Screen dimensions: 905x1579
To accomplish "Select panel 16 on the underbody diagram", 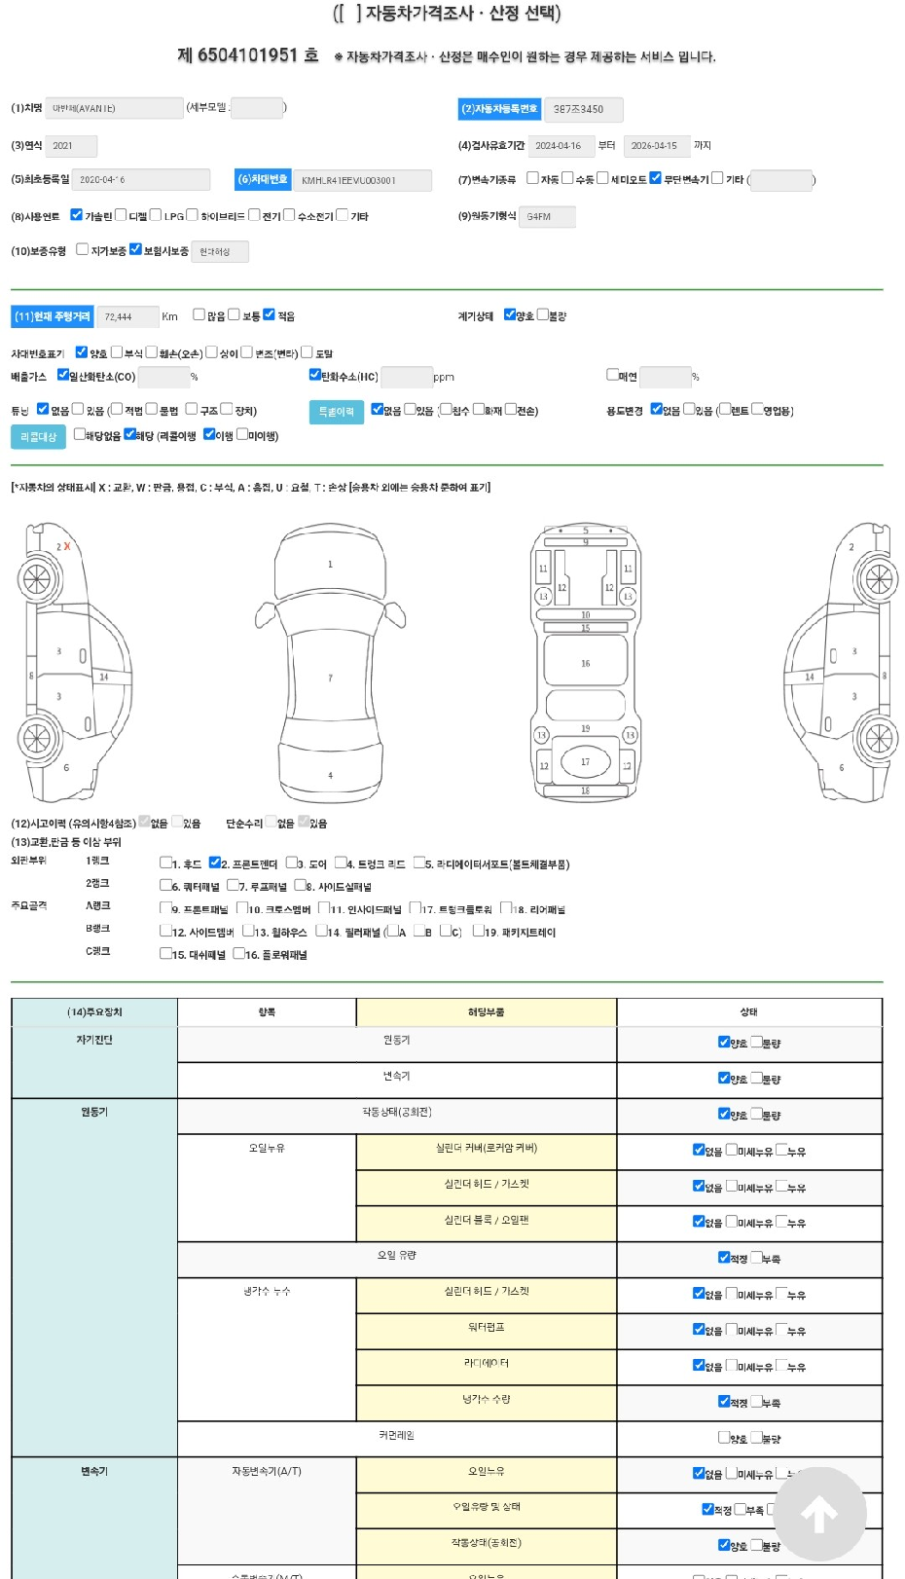I will coord(585,663).
